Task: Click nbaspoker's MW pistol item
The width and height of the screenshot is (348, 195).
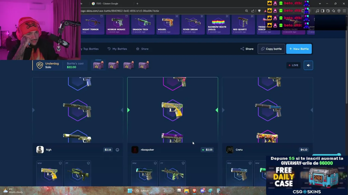Action: (144, 173)
